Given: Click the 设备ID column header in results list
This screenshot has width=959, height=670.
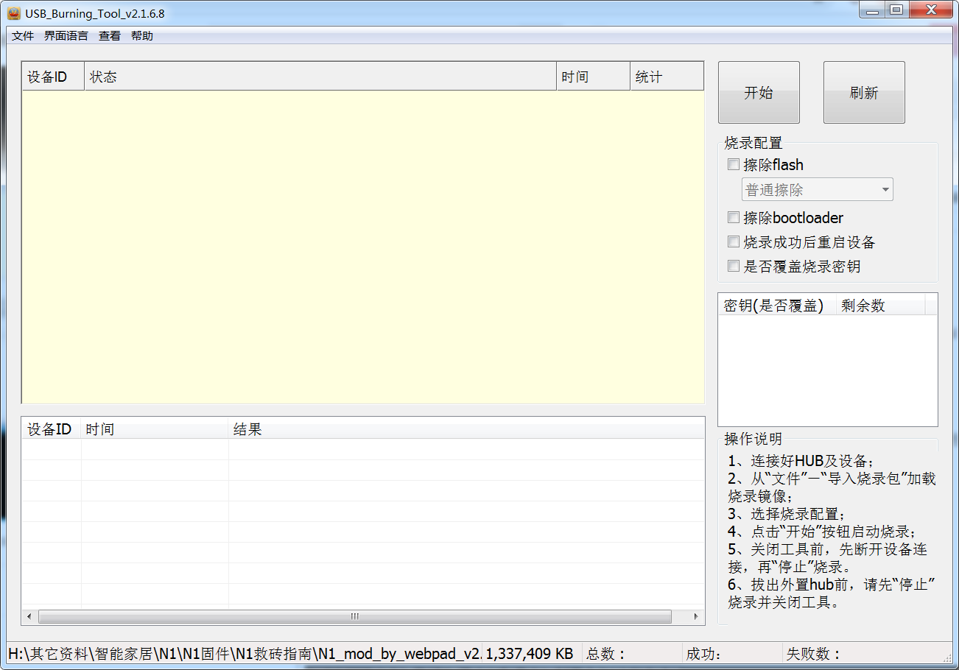Looking at the screenshot, I should click(52, 429).
